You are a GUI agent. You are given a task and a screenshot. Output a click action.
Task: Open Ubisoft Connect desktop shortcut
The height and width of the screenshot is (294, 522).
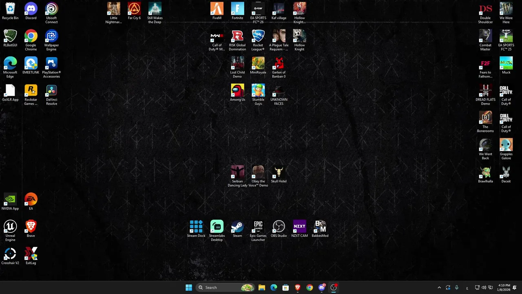pyautogui.click(x=51, y=13)
